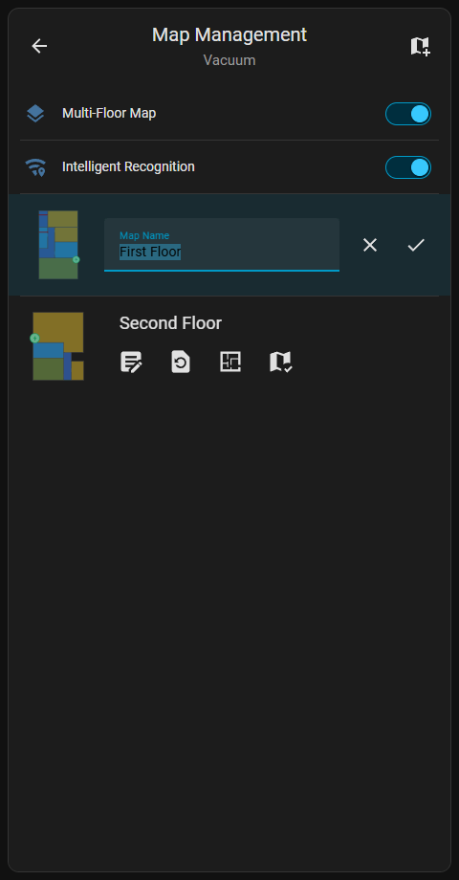Select the Second Floor map thumbnail
Viewport: 459px width, 880px height.
[57, 346]
